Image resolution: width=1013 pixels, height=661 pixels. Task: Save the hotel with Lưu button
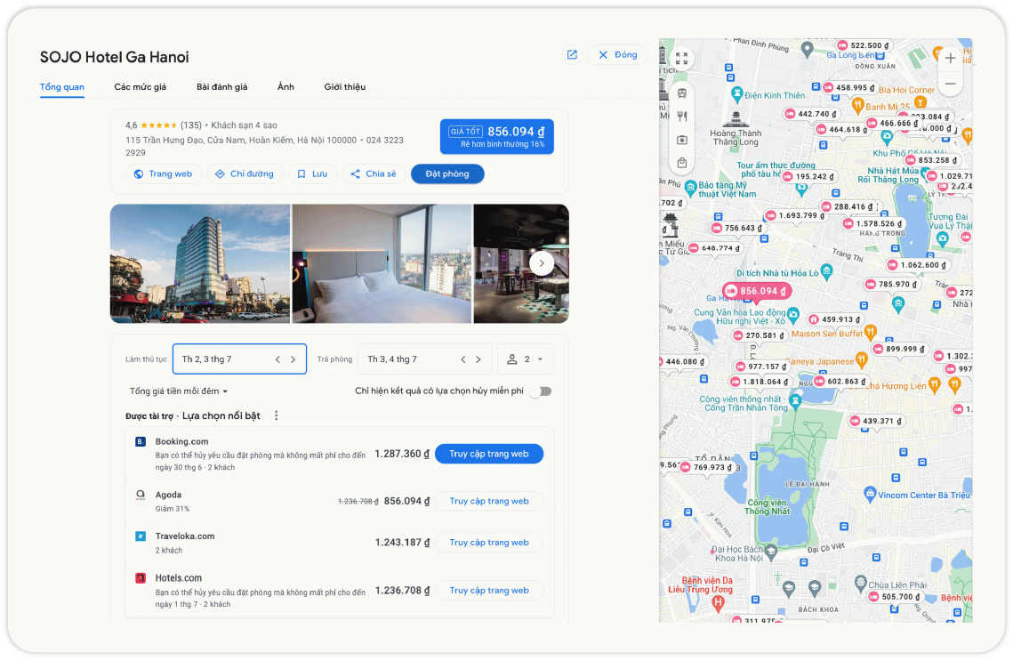point(313,173)
